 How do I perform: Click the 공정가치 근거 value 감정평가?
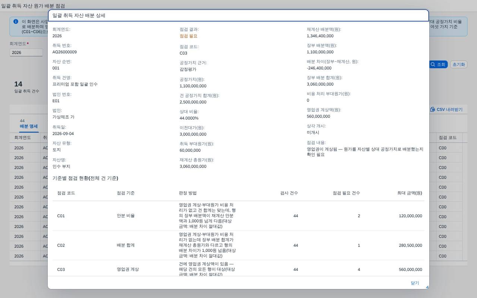(x=188, y=70)
